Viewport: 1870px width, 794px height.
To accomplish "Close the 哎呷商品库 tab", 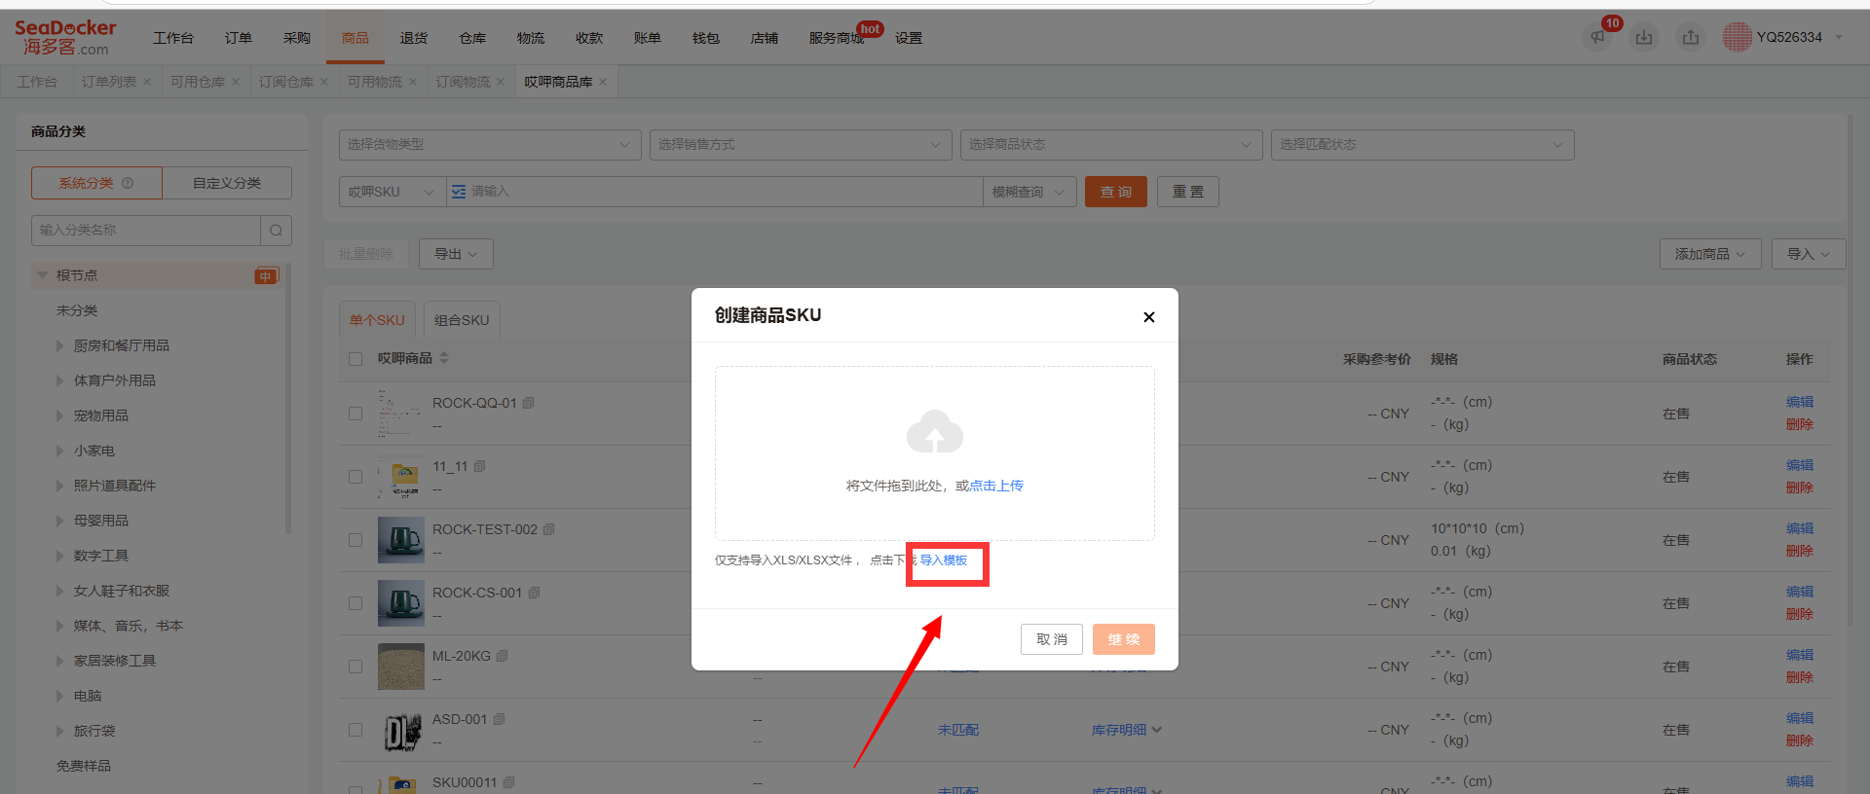I will [x=603, y=82].
